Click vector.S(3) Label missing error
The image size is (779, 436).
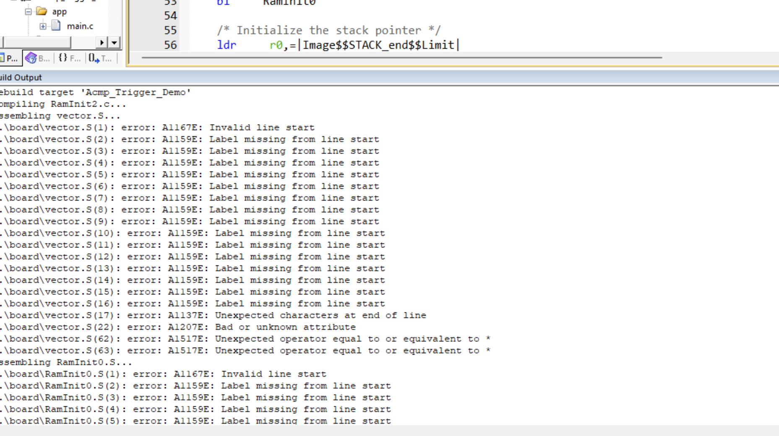tap(190, 151)
